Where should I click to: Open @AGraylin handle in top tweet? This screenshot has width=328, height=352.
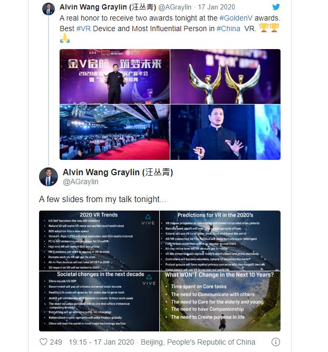tap(175, 7)
